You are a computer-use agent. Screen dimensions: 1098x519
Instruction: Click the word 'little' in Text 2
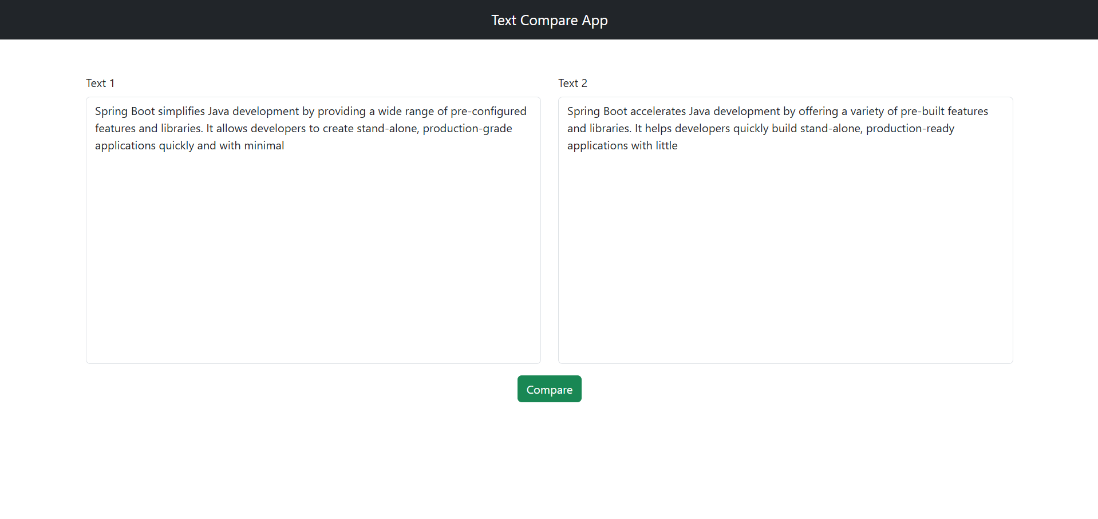pyautogui.click(x=666, y=145)
